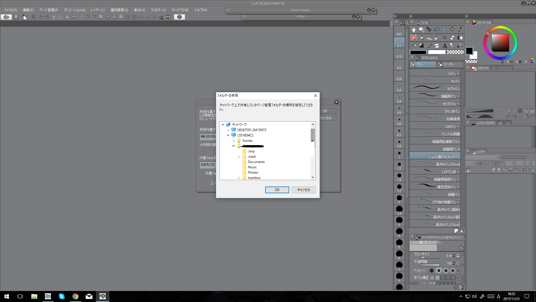
Task: Select the Lasso selection tool
Action: 437,29
